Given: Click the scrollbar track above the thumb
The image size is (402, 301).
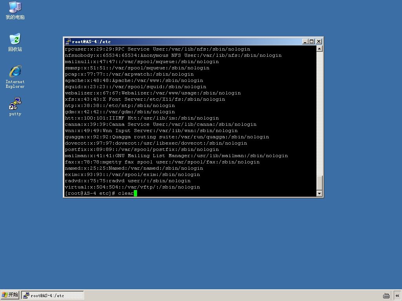Looking at the screenshot, I should (x=319, y=113).
